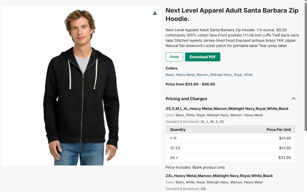Click the download image icon

pos(155,13)
